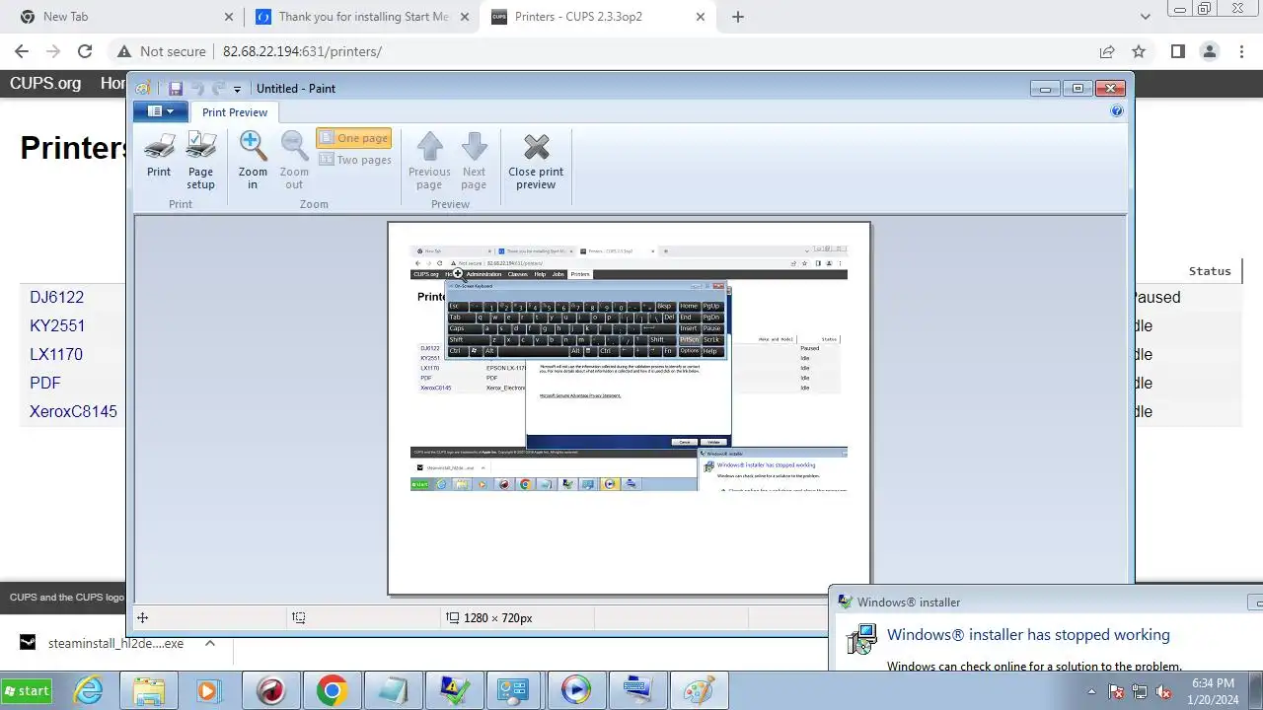Open Paint palette icon on taskbar

[698, 690]
